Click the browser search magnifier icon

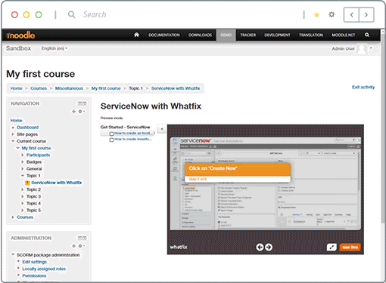tap(71, 14)
